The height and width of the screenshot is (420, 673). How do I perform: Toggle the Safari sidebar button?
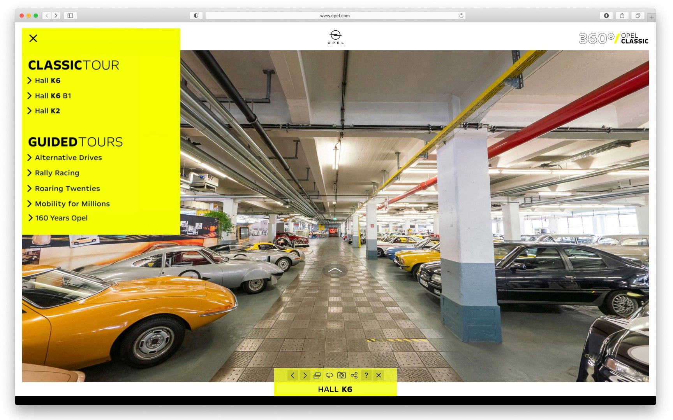(70, 16)
